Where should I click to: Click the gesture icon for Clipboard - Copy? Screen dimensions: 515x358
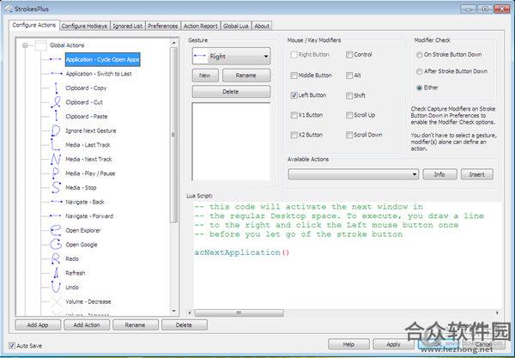tap(56, 88)
